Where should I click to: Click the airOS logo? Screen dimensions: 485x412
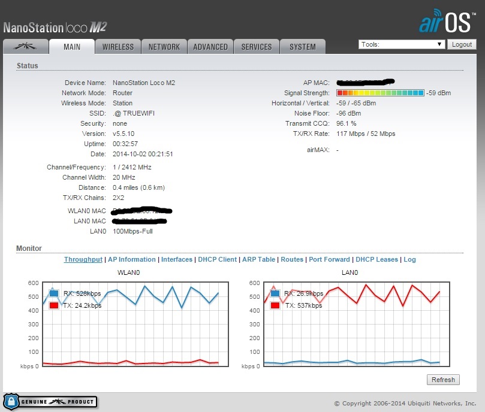tap(447, 22)
